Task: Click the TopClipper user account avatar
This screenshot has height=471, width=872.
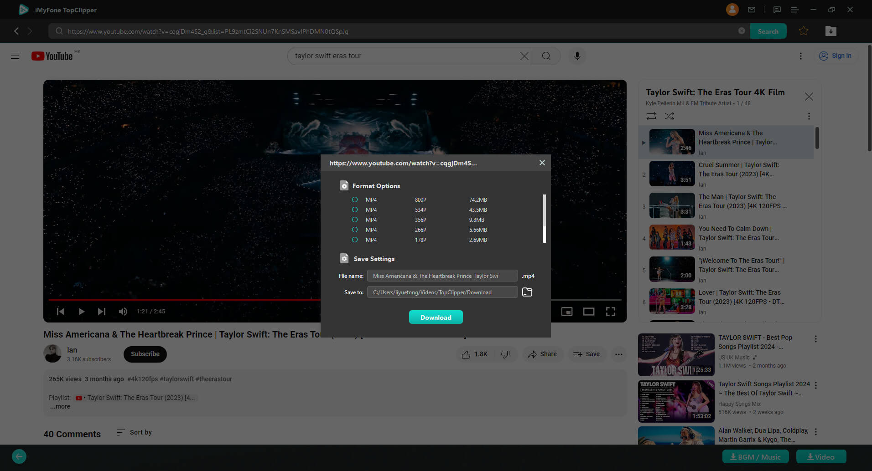Action: click(x=732, y=10)
